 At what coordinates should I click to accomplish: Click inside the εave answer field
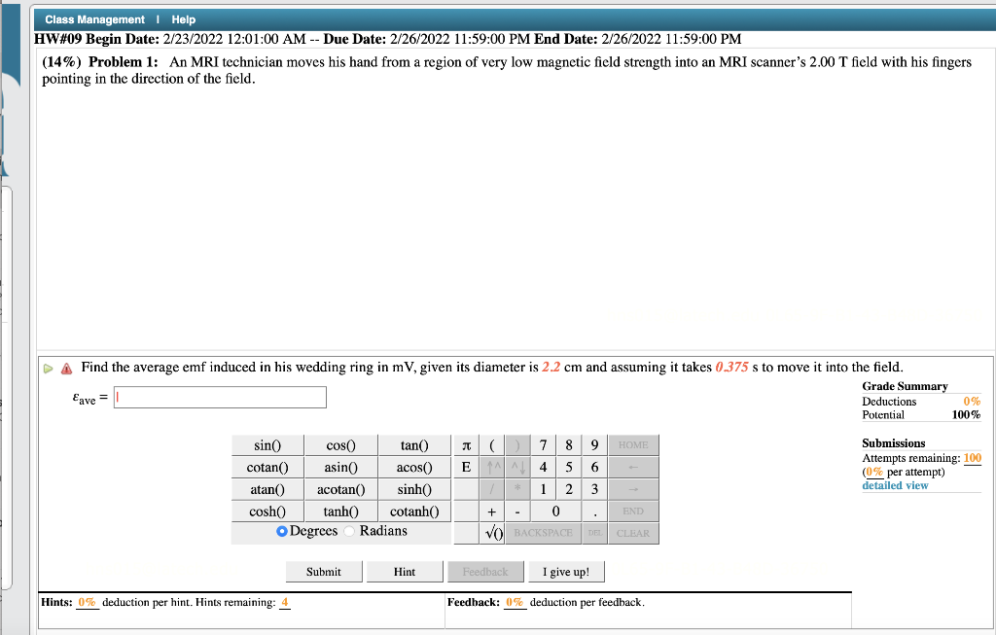click(x=219, y=397)
